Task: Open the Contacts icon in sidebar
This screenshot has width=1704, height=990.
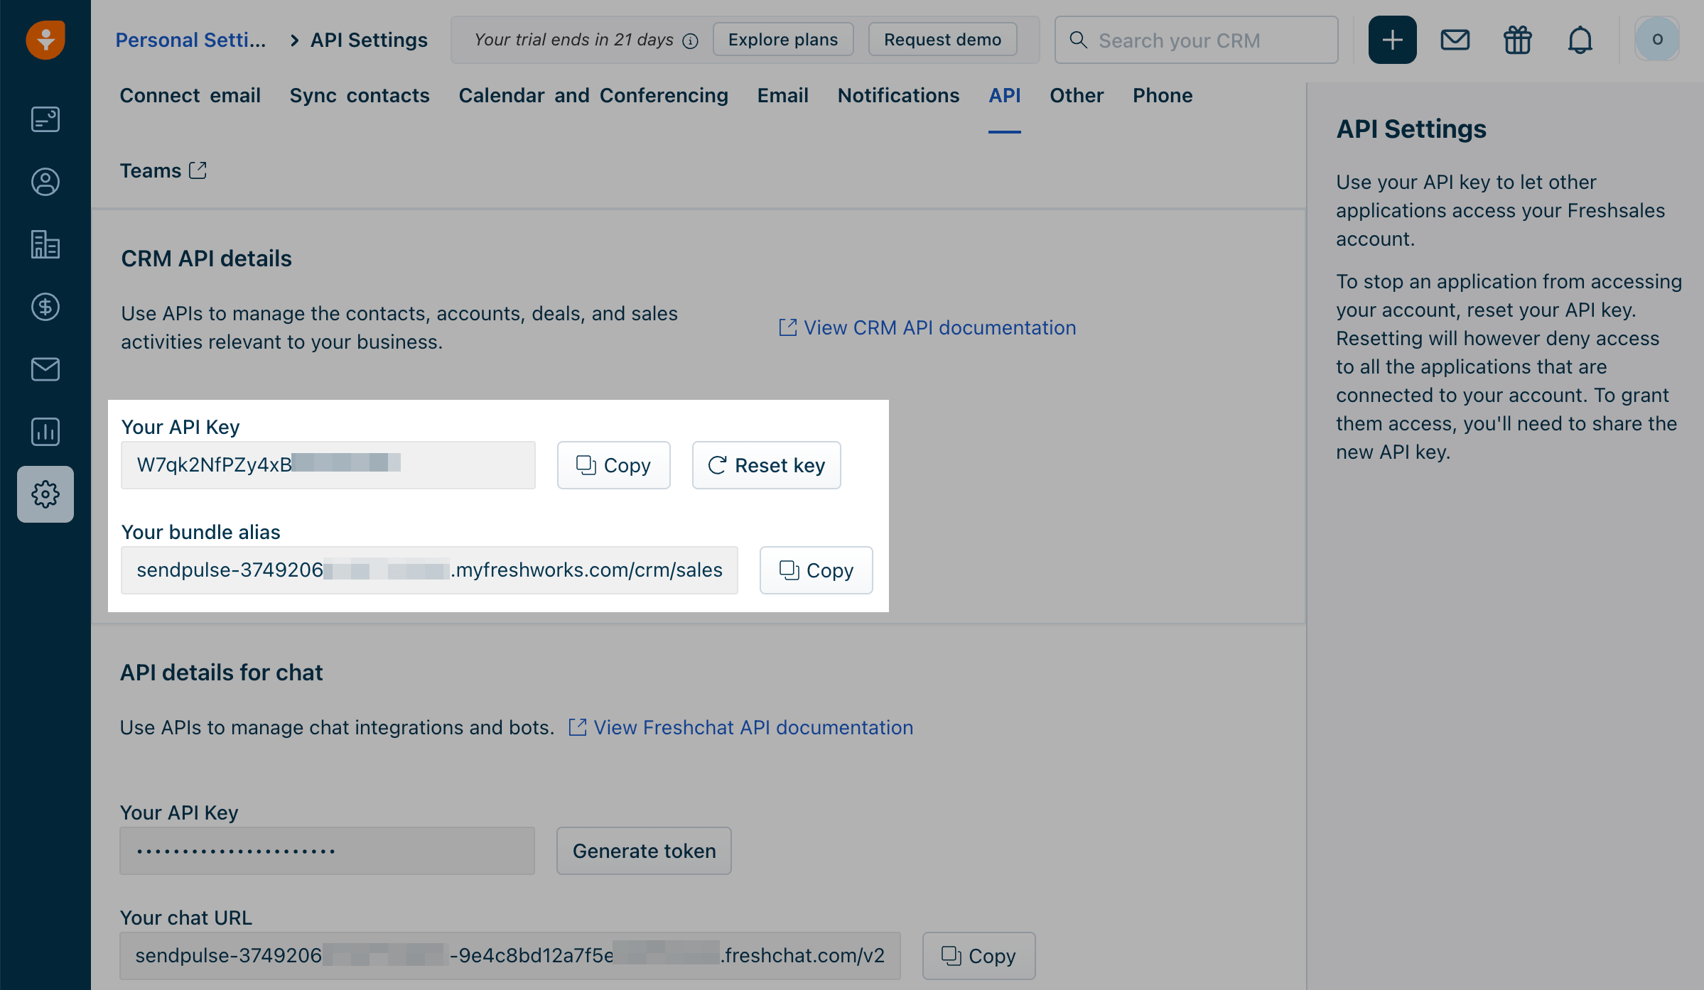Action: click(x=45, y=182)
